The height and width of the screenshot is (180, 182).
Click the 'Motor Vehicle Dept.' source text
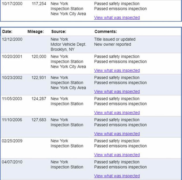tap(68, 45)
